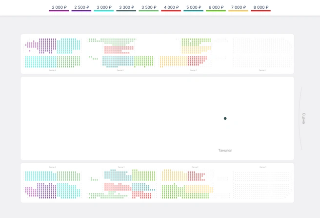Screen dimensions: 320x218
Task: Show seats priced 6 000 ₽
Action: click(216, 8)
